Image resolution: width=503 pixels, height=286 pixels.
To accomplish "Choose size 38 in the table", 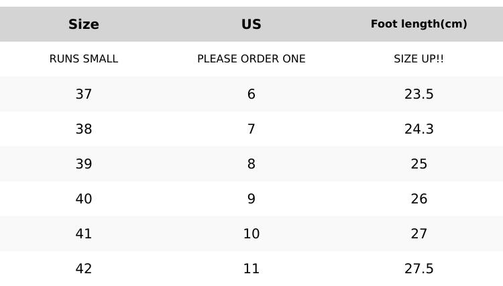I will tap(84, 129).
